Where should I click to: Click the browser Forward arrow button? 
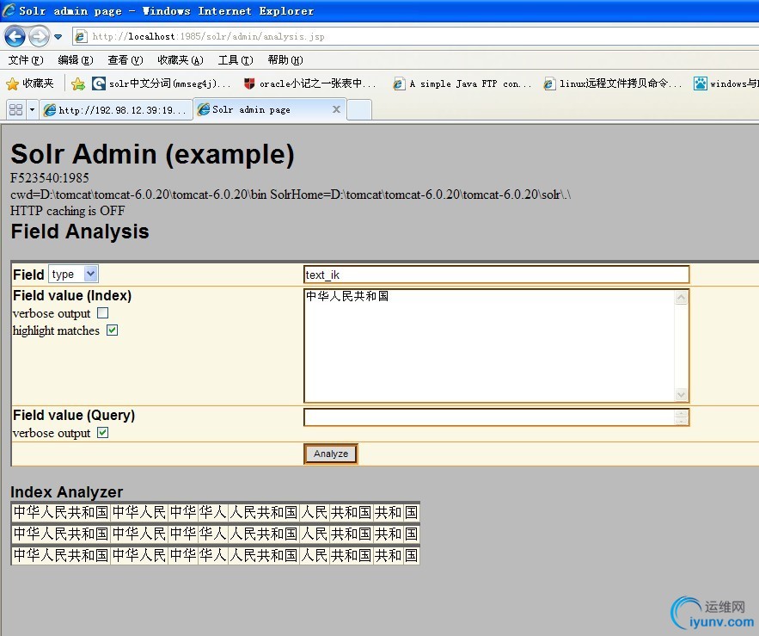pos(39,36)
